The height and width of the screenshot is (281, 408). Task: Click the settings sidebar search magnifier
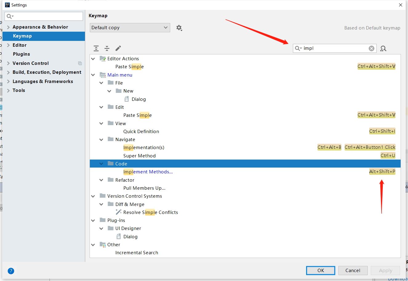10,16
